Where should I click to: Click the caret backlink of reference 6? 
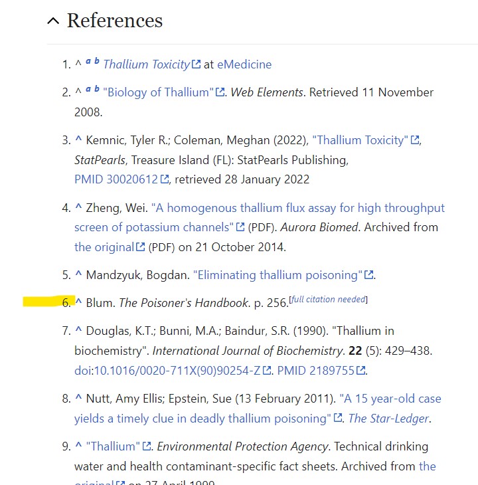[x=78, y=303]
